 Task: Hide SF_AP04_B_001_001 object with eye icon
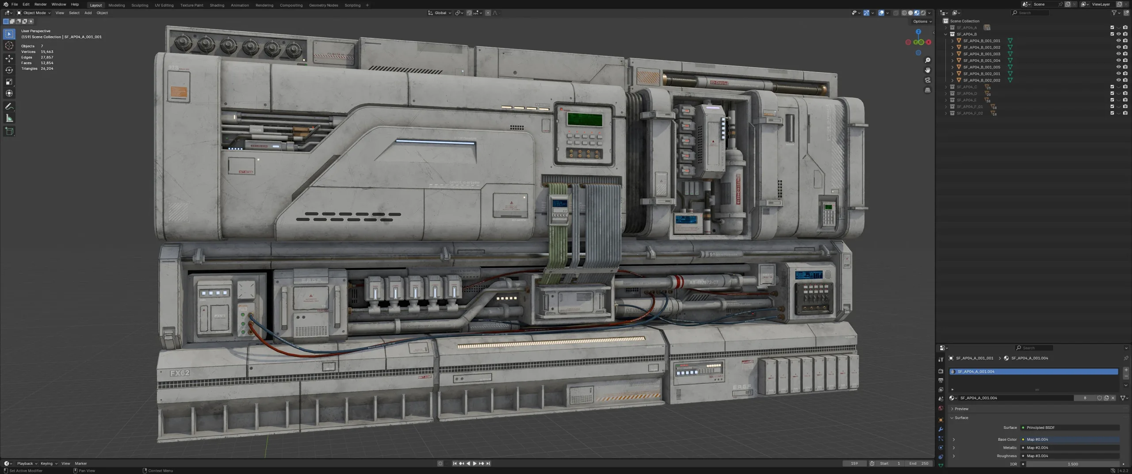point(1118,41)
